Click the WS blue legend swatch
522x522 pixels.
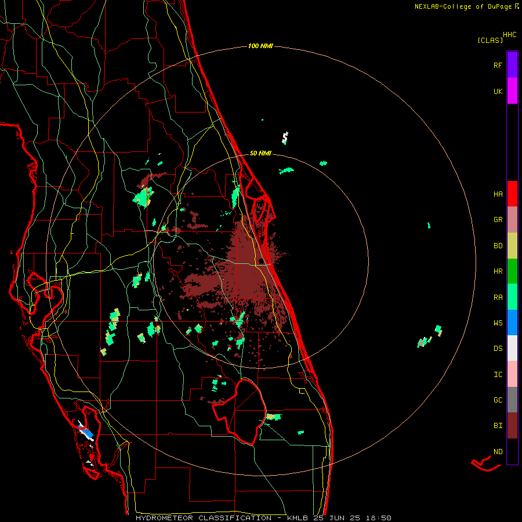[x=512, y=322]
